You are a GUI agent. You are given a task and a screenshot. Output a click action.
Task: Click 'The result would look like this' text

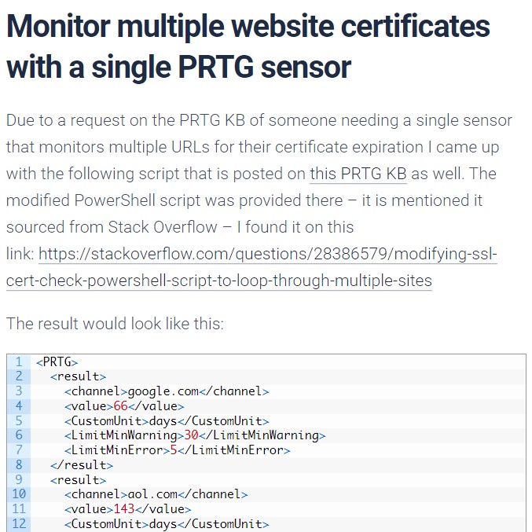(x=115, y=324)
